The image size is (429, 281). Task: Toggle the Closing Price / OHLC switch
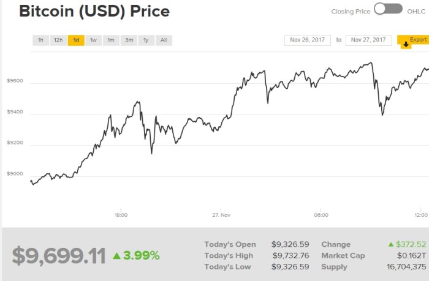(388, 10)
